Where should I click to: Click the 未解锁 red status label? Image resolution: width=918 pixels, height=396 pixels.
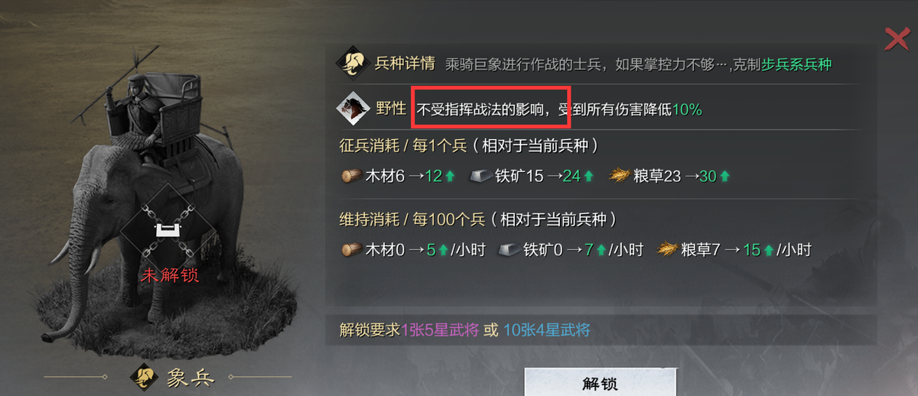169,275
